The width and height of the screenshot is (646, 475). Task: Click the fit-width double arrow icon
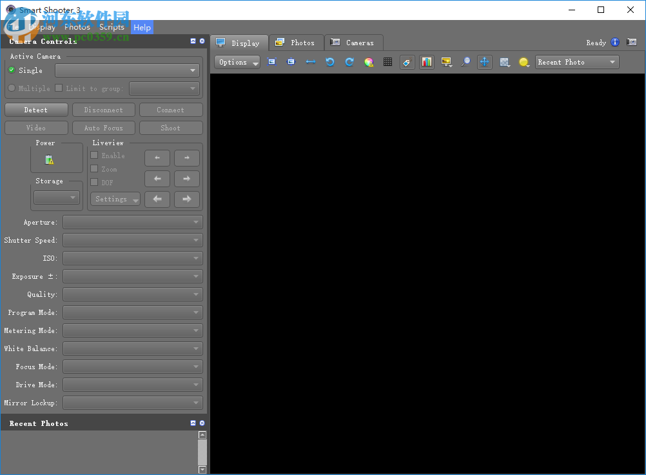[311, 62]
